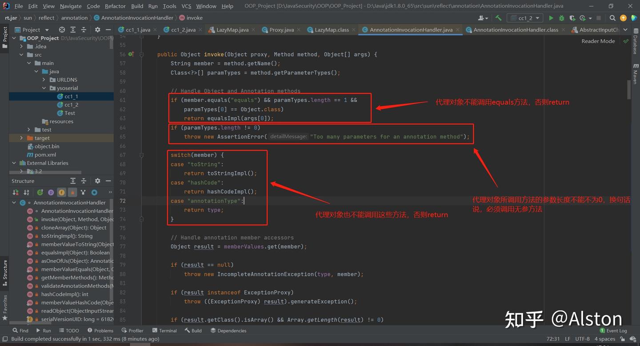Viewport: 640px width, 346px height.
Task: Hide the Structure panel with minus icon
Action: [108, 181]
